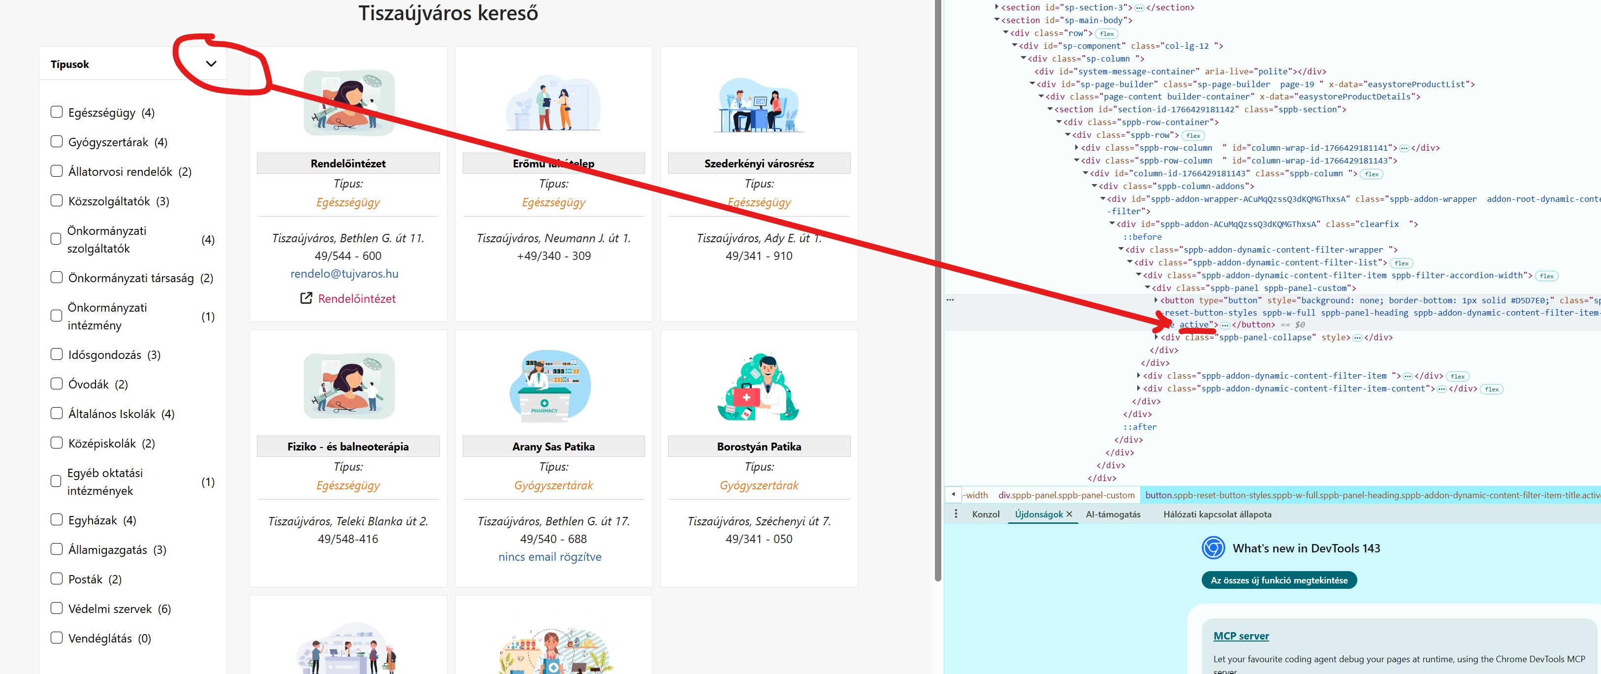Expand the sp-section-3 section node
This screenshot has height=674, width=1601.
point(996,7)
